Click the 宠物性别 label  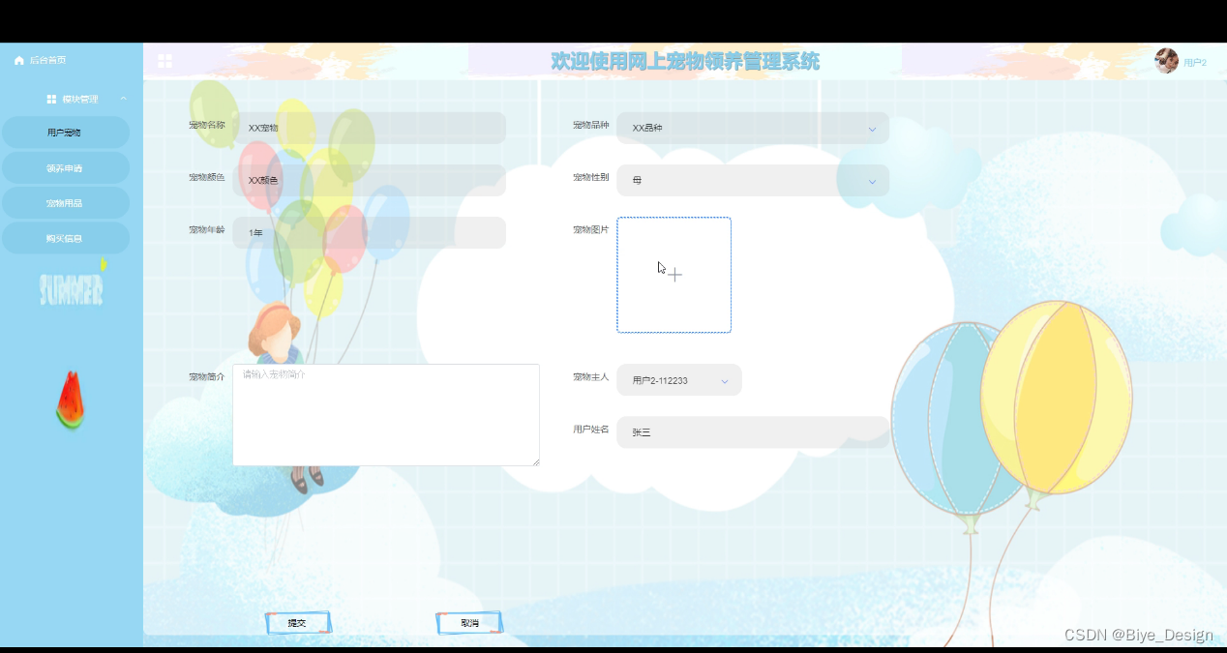(x=591, y=177)
